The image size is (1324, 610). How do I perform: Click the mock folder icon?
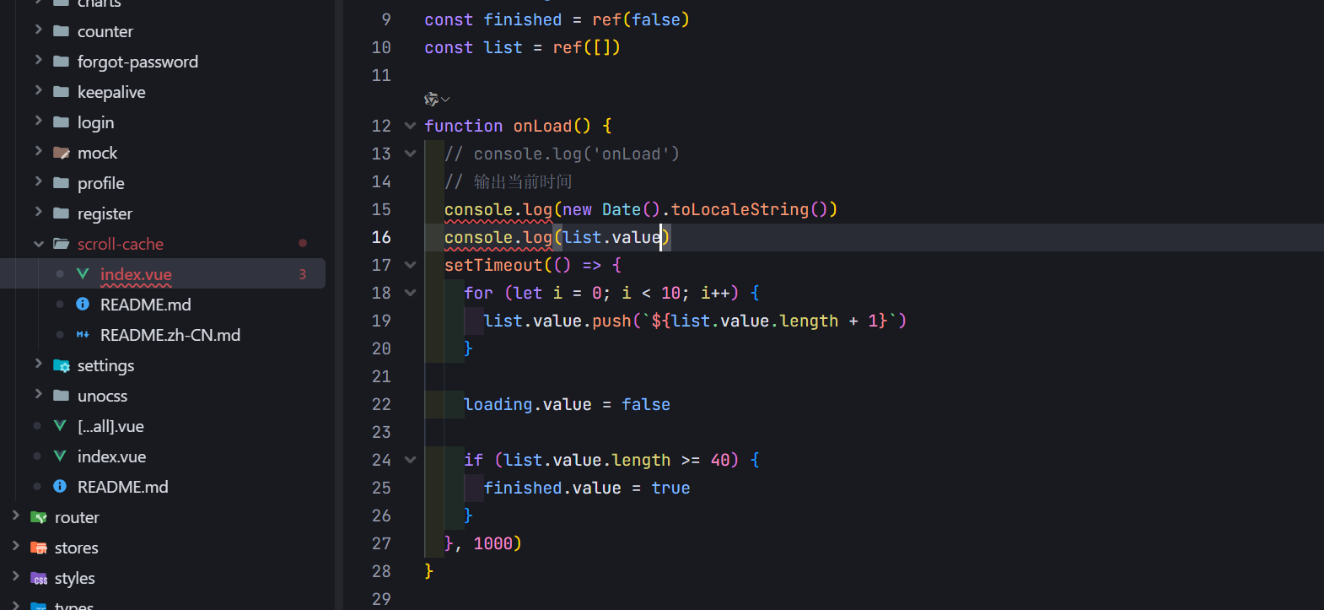click(x=62, y=153)
